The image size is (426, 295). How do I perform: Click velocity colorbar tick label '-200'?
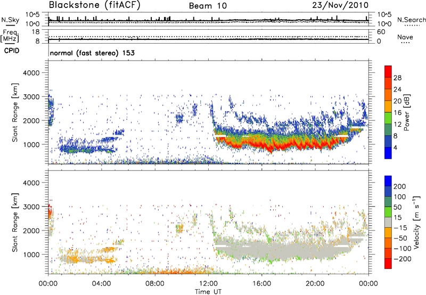pyautogui.click(x=402, y=259)
